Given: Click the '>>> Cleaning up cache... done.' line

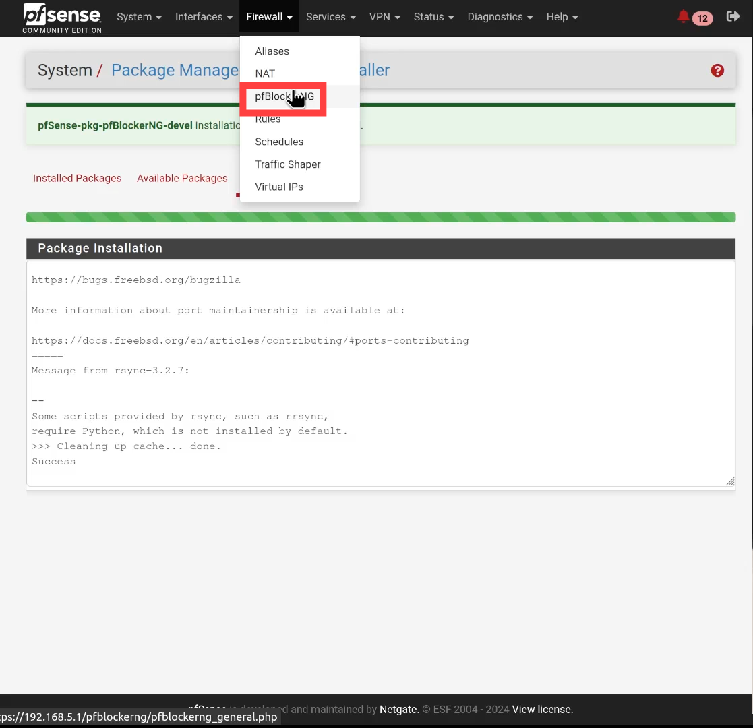Looking at the screenshot, I should (126, 446).
